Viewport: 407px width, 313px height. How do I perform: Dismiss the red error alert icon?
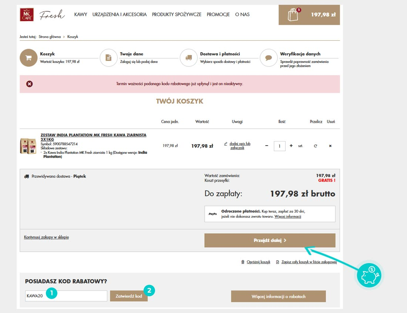click(30, 84)
